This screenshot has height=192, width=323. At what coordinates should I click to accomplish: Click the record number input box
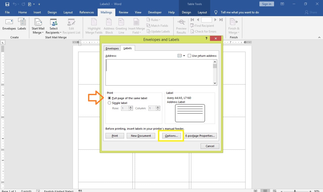click(207, 20)
